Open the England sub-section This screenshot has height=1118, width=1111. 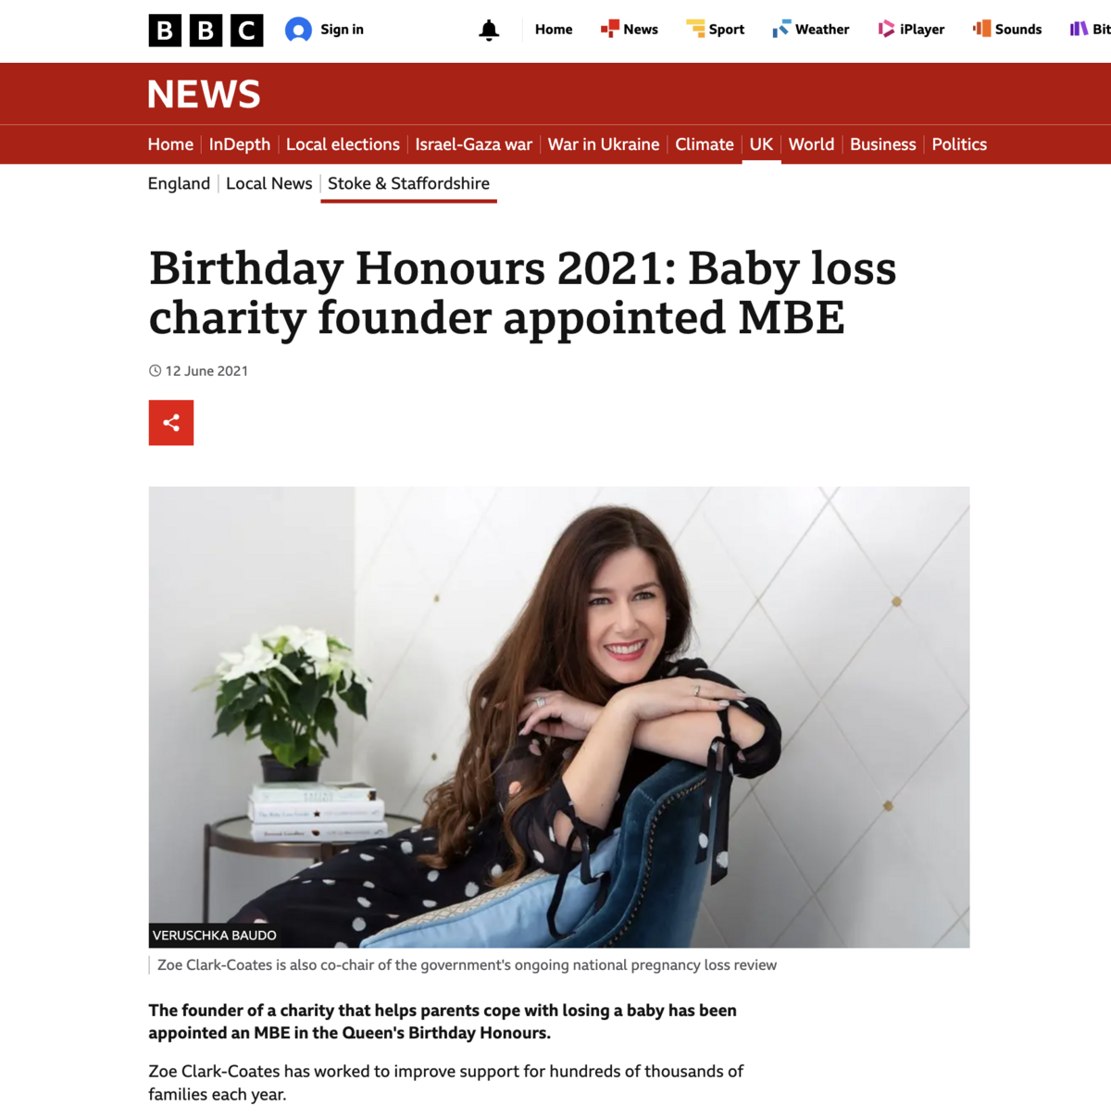coord(179,183)
